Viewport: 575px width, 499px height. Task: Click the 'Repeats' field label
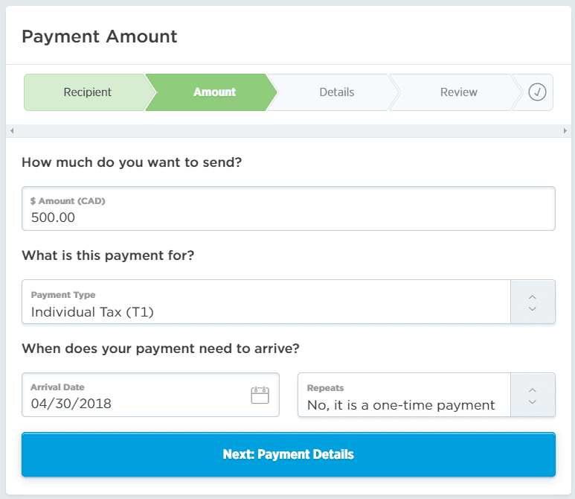point(325,388)
